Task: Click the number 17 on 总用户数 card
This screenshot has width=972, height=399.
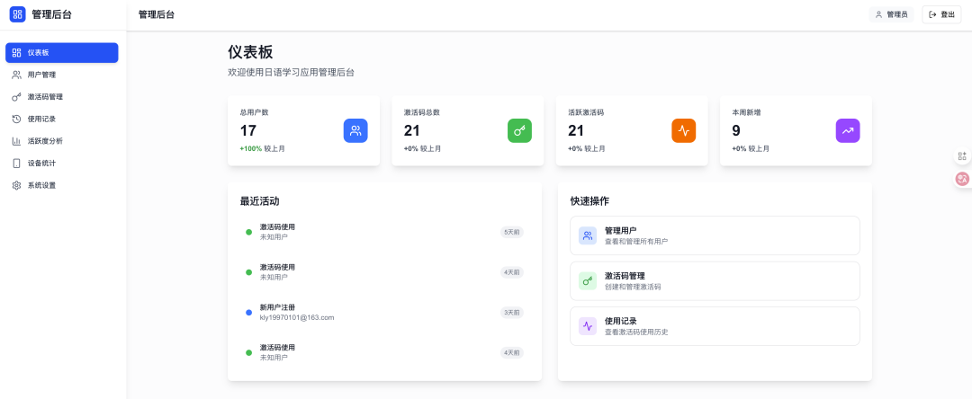Action: click(x=248, y=130)
